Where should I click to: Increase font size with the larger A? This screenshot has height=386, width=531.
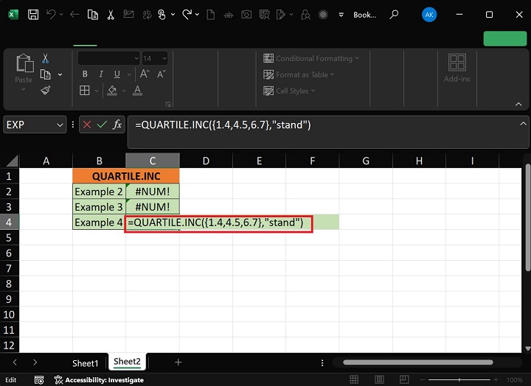click(145, 74)
